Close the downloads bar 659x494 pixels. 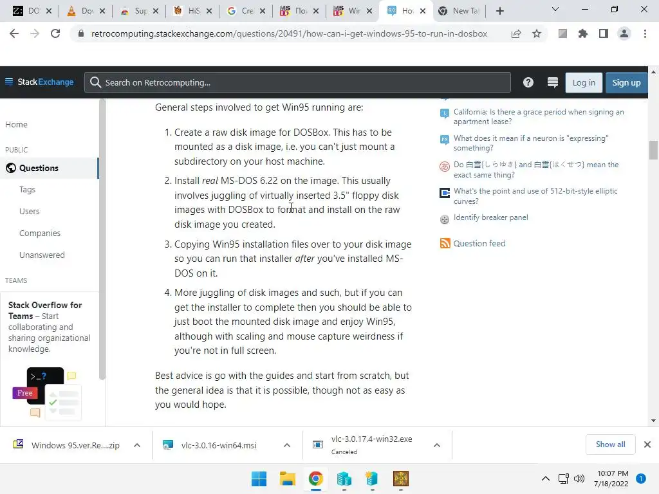click(x=647, y=444)
